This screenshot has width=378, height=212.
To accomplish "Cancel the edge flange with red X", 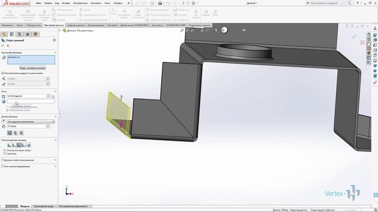I will coord(8,45).
